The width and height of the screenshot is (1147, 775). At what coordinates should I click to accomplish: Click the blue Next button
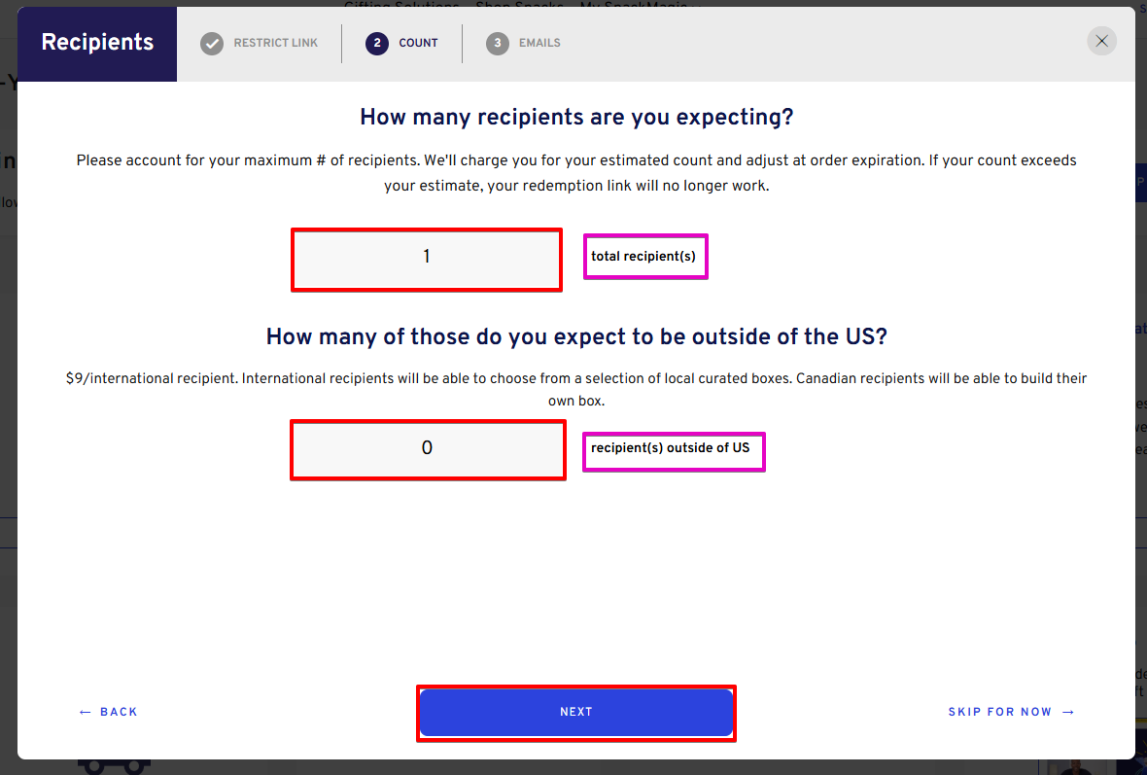pyautogui.click(x=576, y=713)
